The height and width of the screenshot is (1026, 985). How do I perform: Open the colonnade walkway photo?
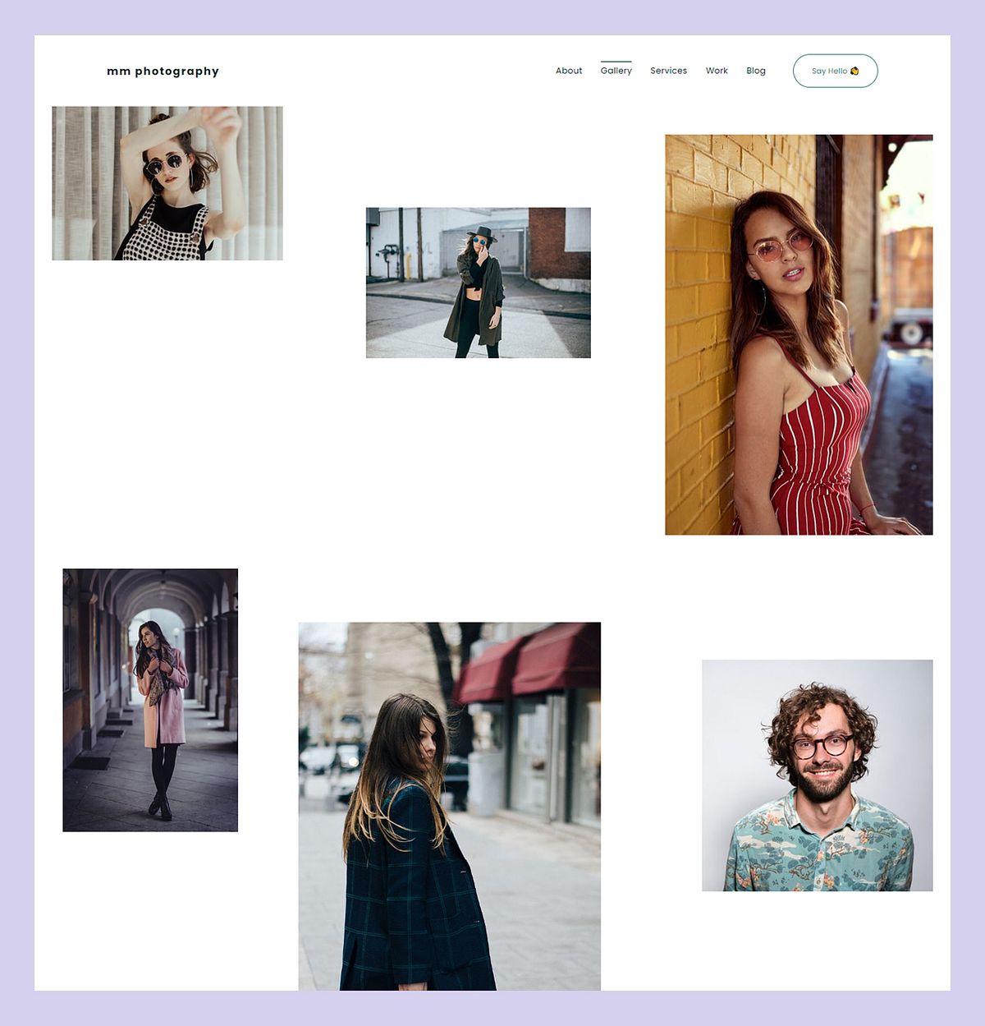149,700
